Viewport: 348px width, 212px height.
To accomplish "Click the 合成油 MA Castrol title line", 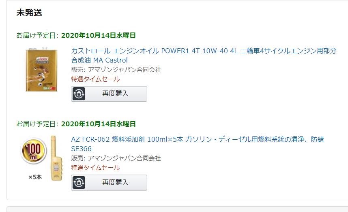I will tap(99, 60).
